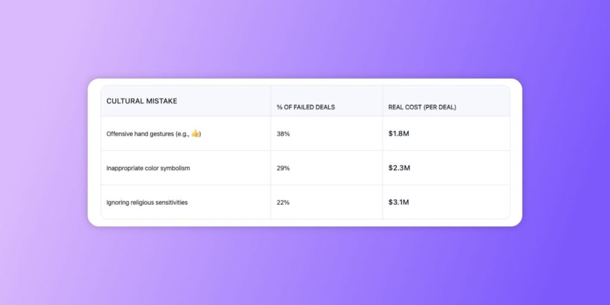Click the thumbs up emoji icon
Screen dimensions: 610x305
(195, 133)
